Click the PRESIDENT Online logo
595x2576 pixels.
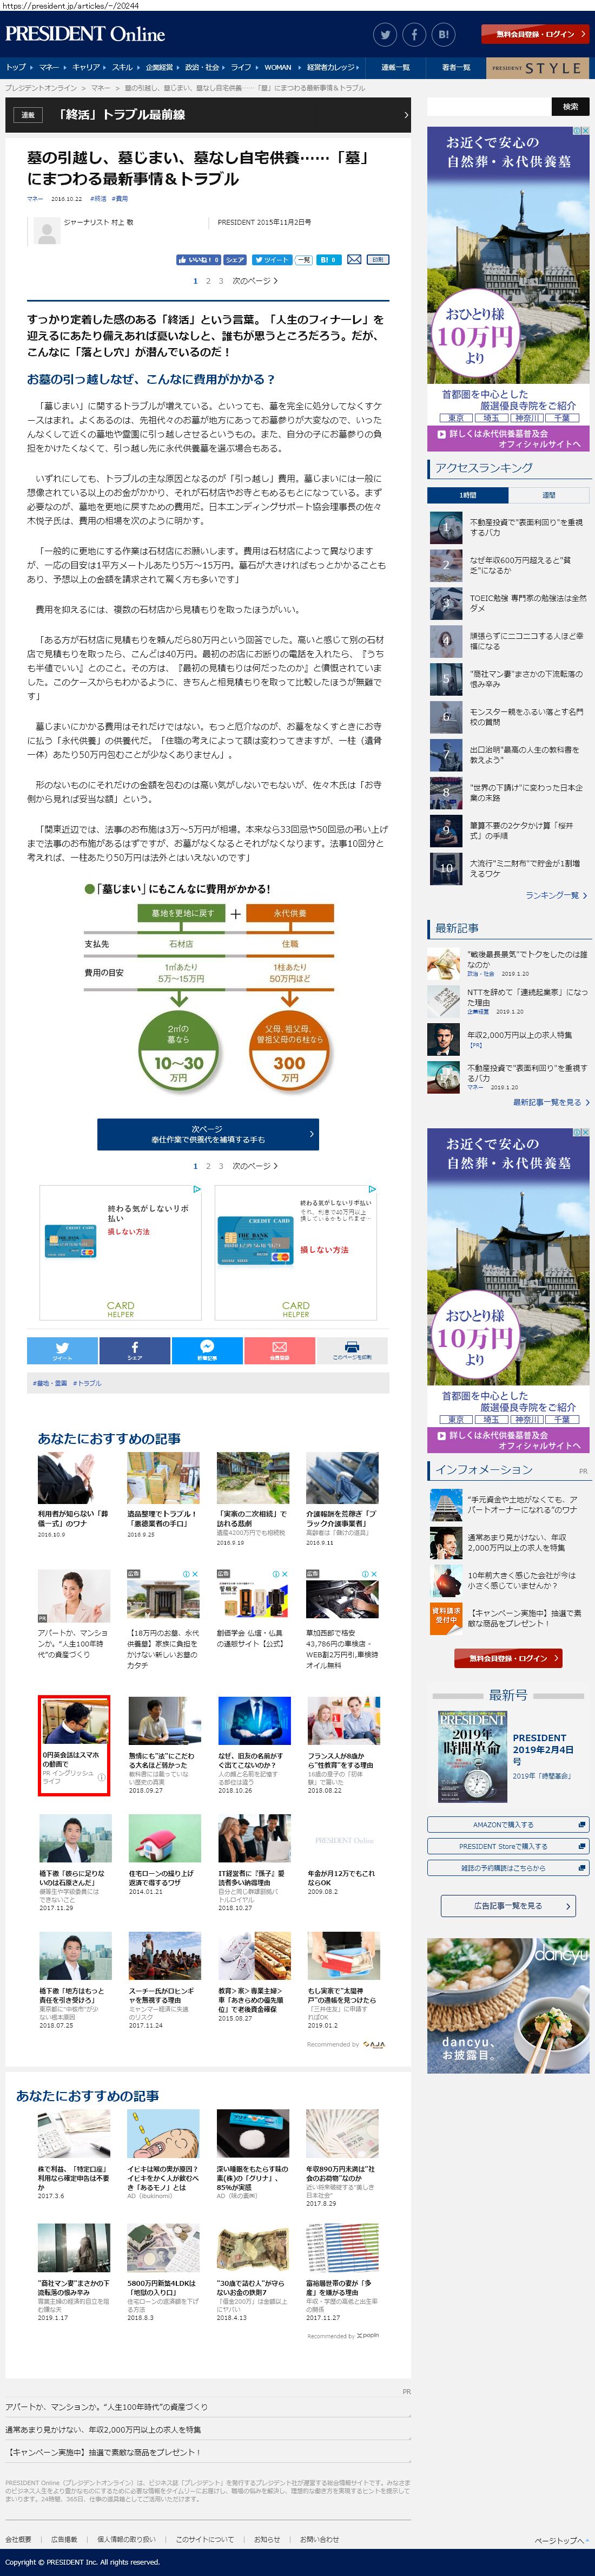pyautogui.click(x=85, y=34)
